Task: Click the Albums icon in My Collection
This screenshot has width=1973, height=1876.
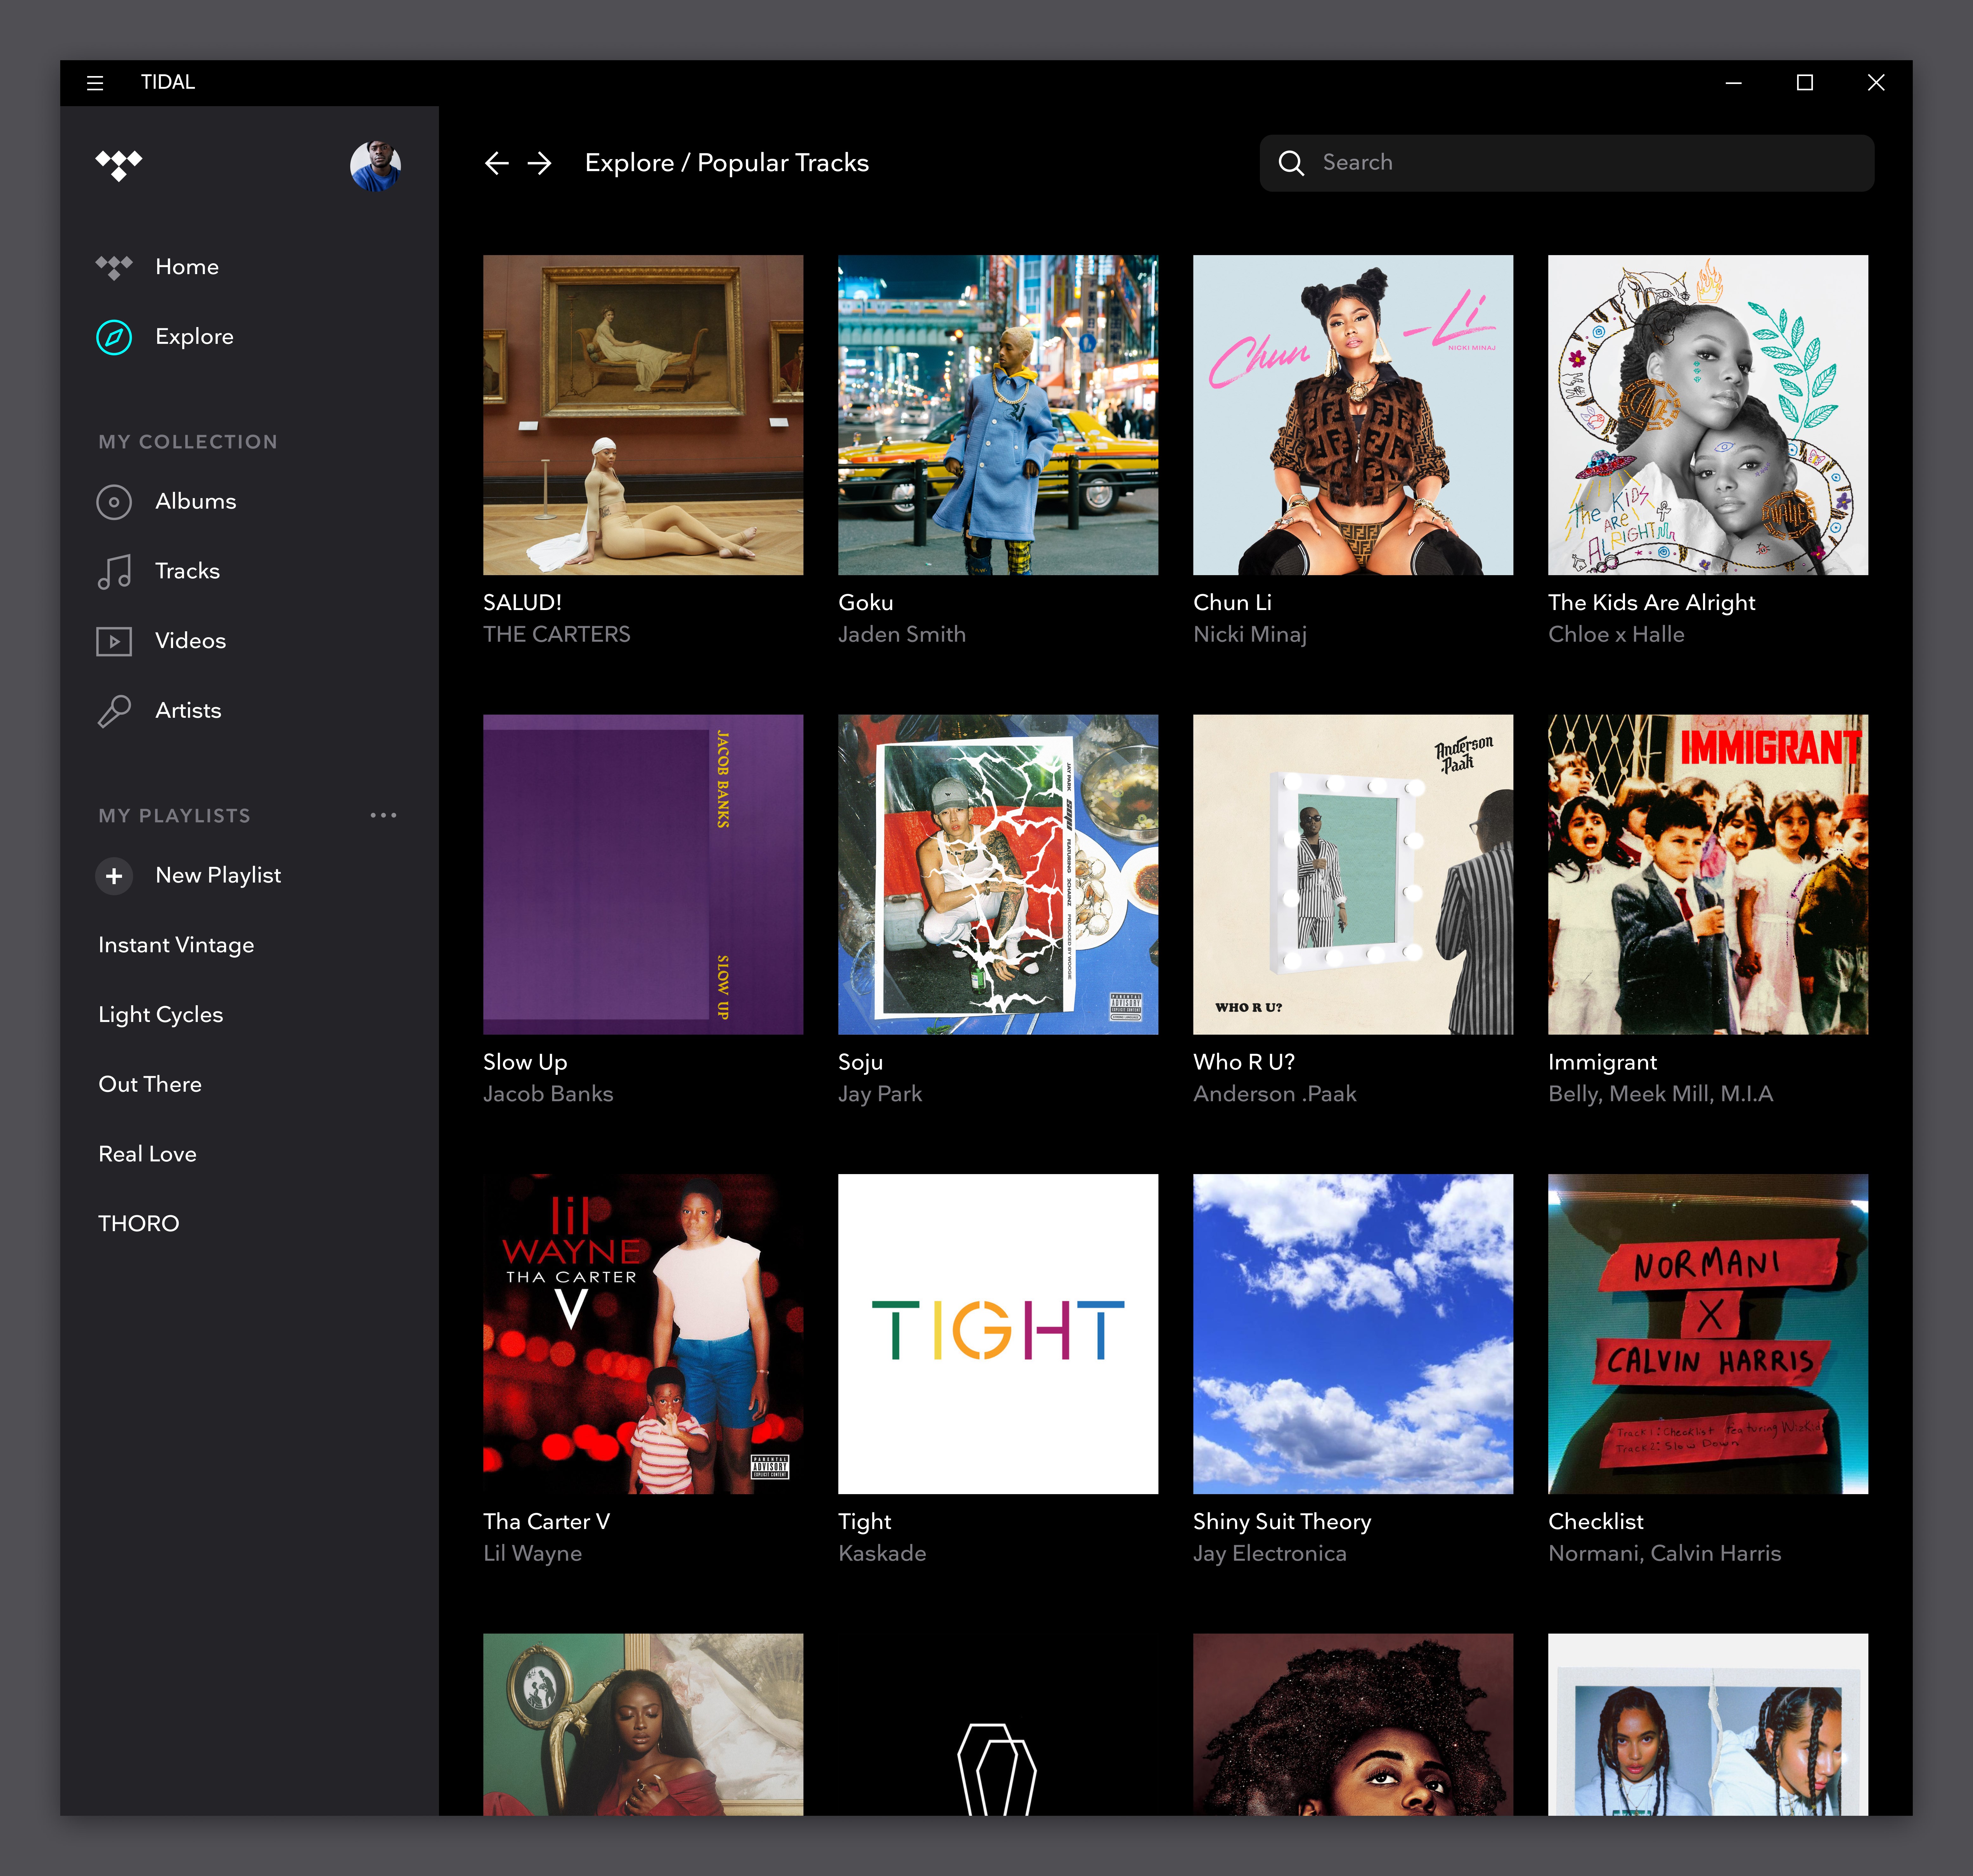Action: click(x=114, y=502)
